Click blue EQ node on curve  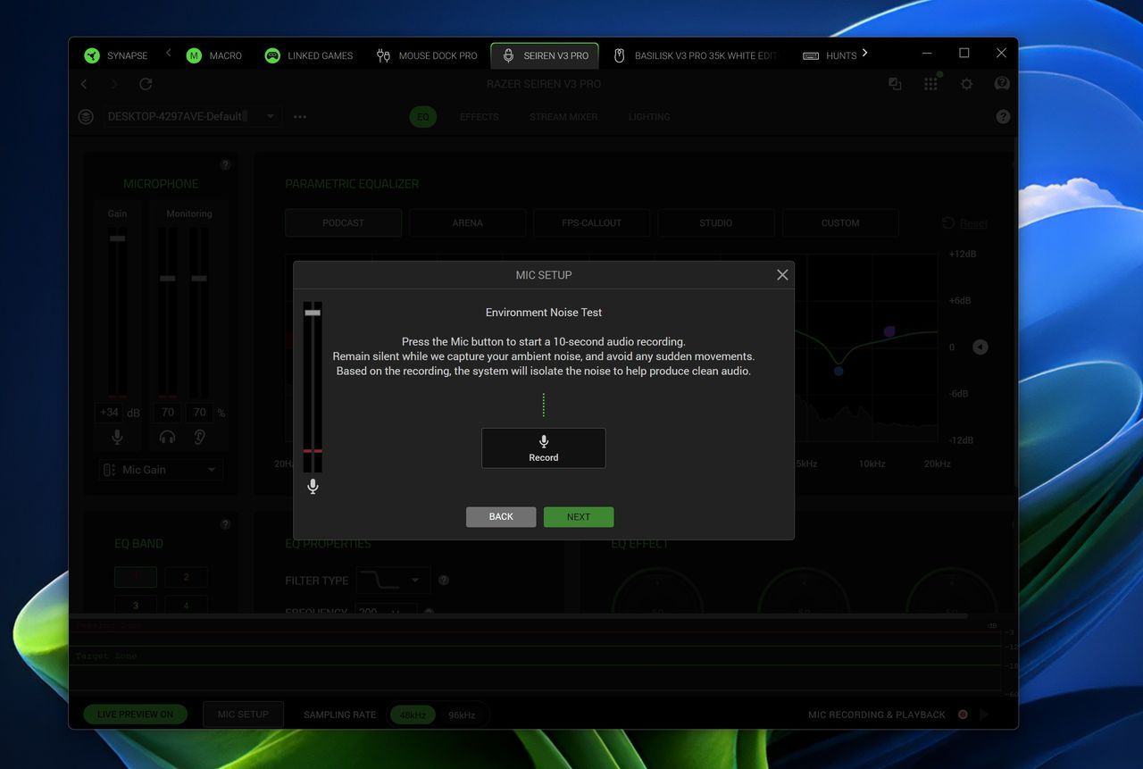pos(838,370)
